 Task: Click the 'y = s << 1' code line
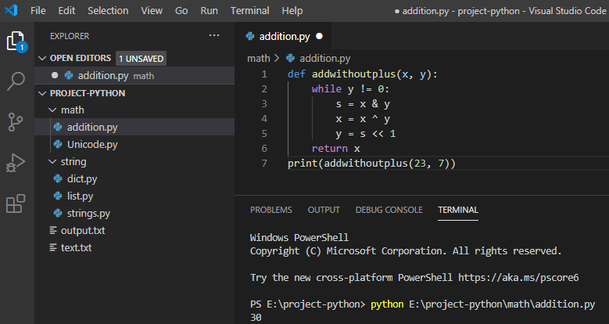pos(365,133)
